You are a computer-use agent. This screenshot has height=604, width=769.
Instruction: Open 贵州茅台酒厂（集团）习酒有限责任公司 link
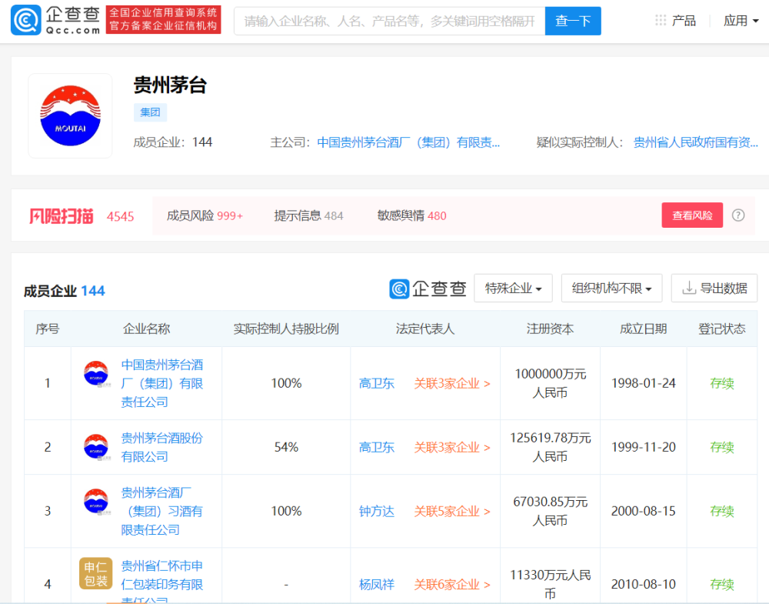[161, 511]
